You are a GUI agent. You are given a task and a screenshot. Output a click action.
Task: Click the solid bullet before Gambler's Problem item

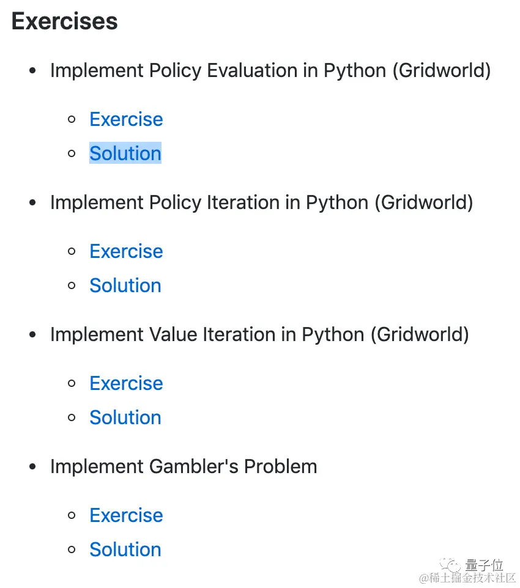coord(33,467)
